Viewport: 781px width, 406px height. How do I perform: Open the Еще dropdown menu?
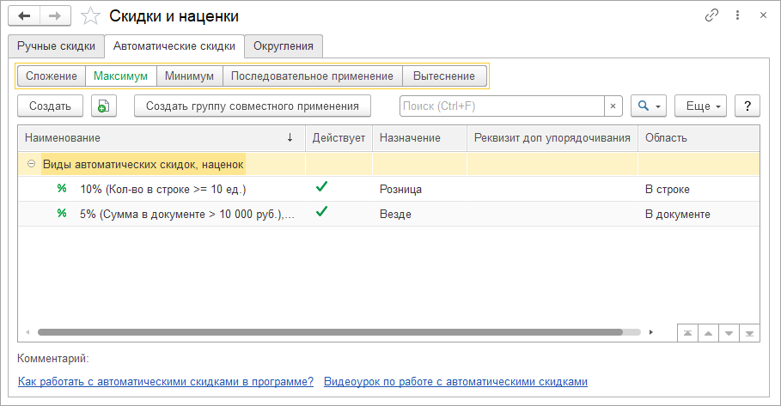pos(700,106)
